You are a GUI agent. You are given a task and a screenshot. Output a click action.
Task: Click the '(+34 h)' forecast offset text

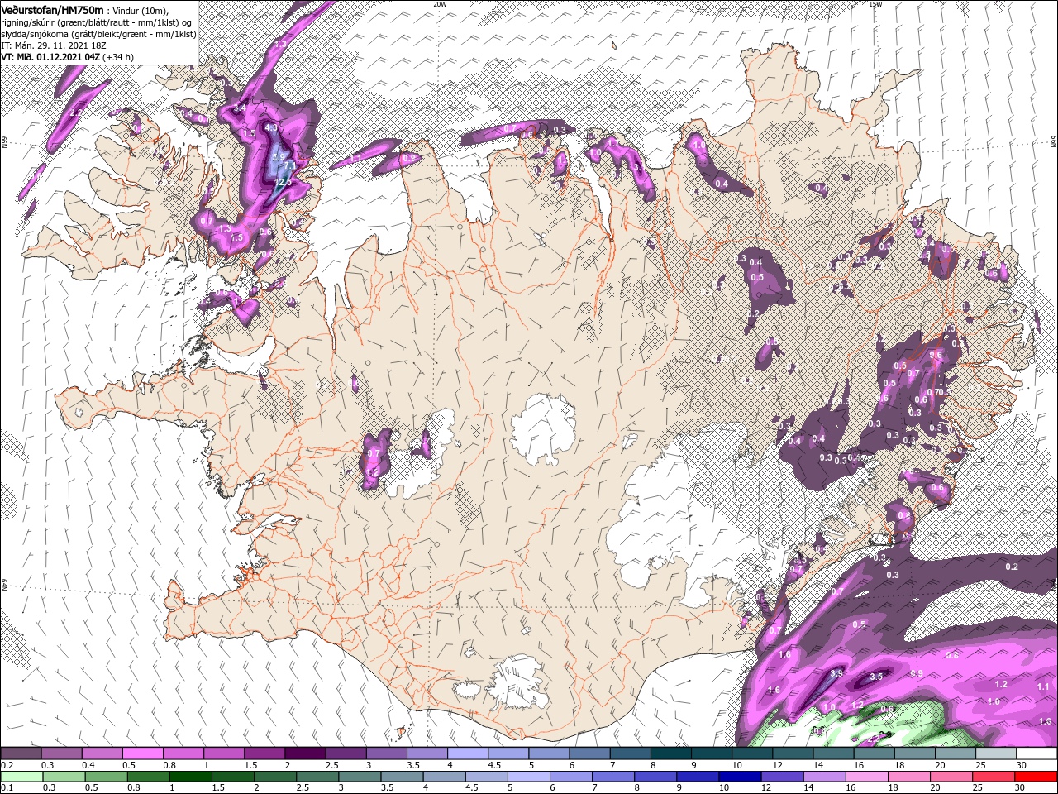coord(118,57)
